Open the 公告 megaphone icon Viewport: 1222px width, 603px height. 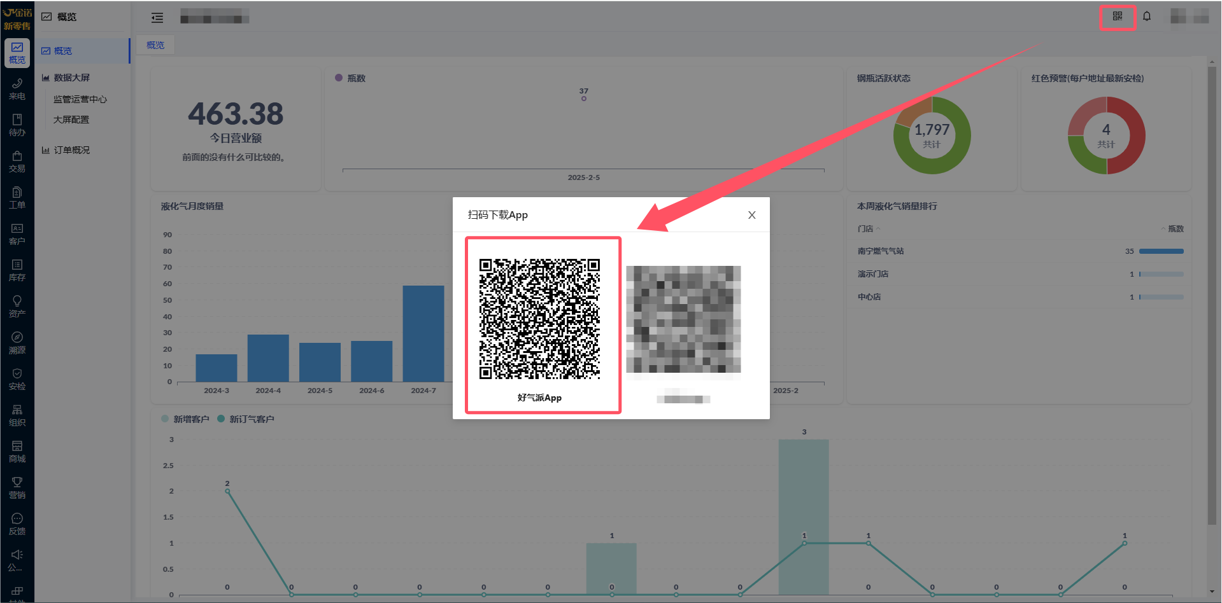[x=17, y=560]
